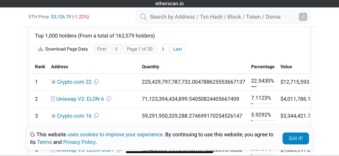Open the Privacy Policy link
The width and height of the screenshot is (339, 156).
click(79, 142)
